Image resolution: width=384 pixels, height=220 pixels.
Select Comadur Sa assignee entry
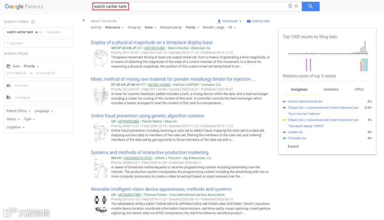coord(297,138)
